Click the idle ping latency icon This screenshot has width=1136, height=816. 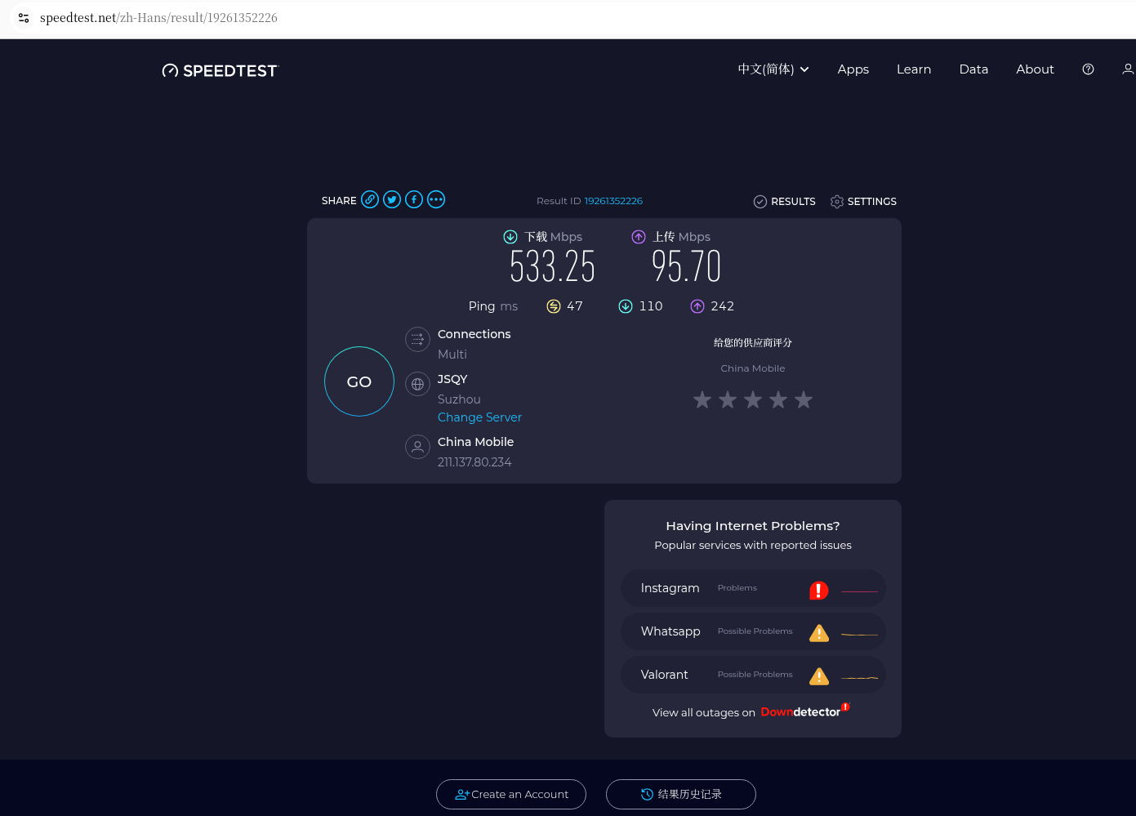pyautogui.click(x=554, y=306)
